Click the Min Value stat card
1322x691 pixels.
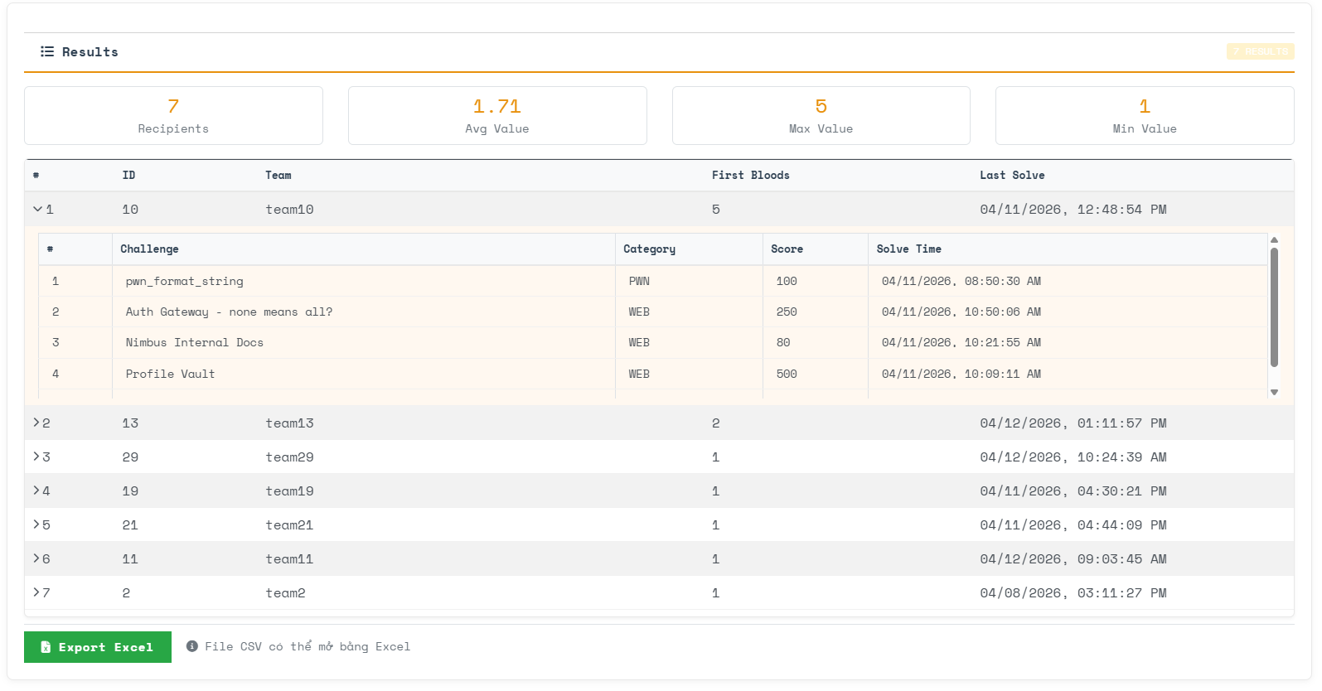pyautogui.click(x=1145, y=116)
